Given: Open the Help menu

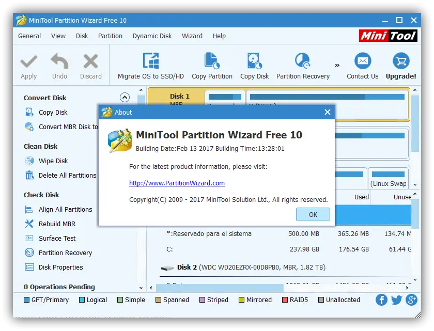Looking at the screenshot, I should point(219,36).
